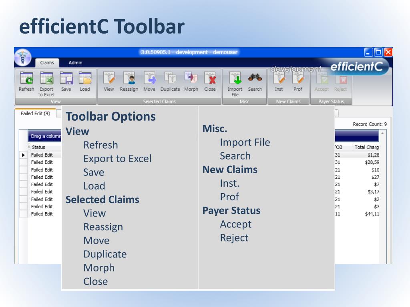Minimize the efficientC window
Screen dimensions: 410x307
click(368, 52)
